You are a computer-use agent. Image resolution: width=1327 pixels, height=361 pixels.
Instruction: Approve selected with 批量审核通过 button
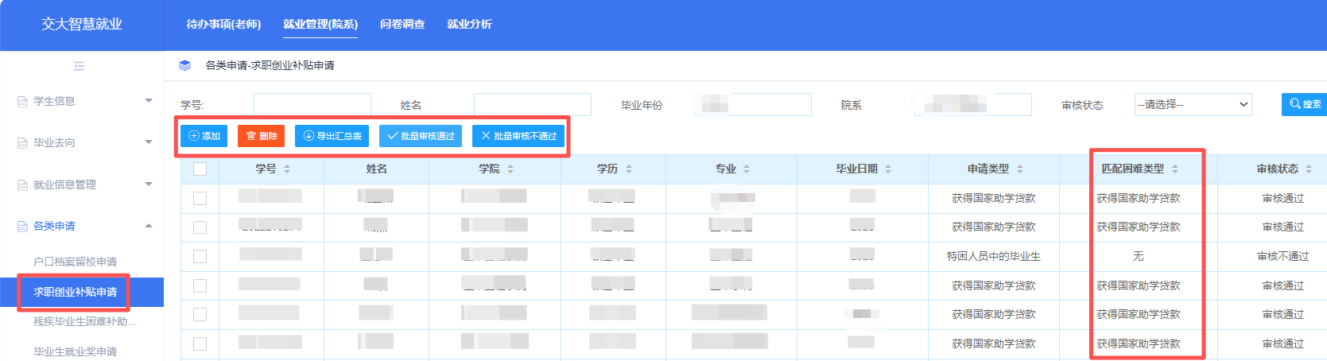(x=420, y=136)
